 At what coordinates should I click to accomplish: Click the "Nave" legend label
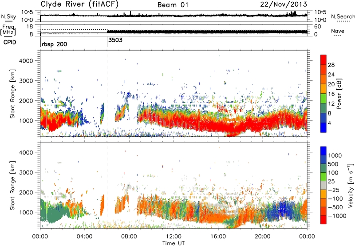click(338, 31)
